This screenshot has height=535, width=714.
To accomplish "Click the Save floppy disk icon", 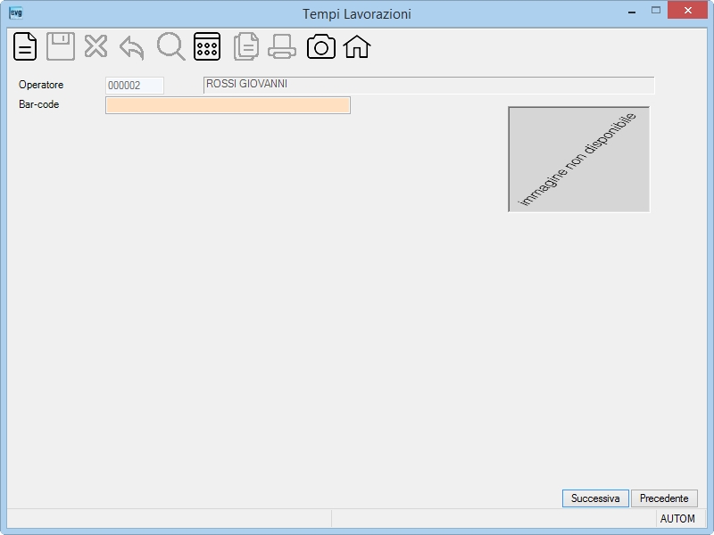I will (x=61, y=46).
